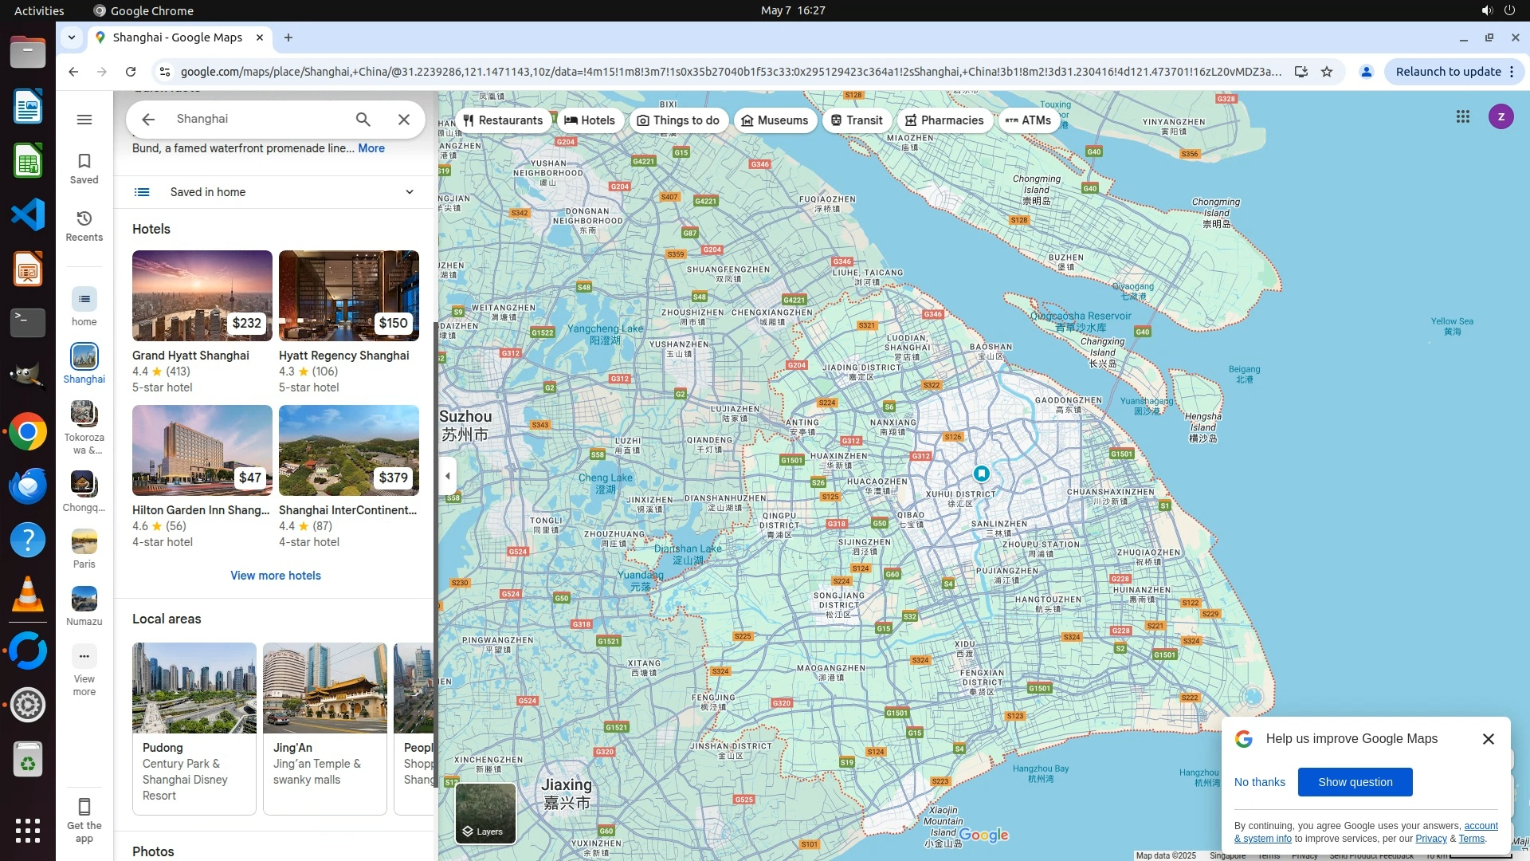Open the Recents history icon
1530x861 pixels.
(x=84, y=225)
